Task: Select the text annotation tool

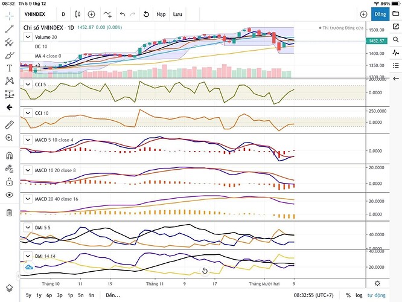Action: click(x=10, y=68)
